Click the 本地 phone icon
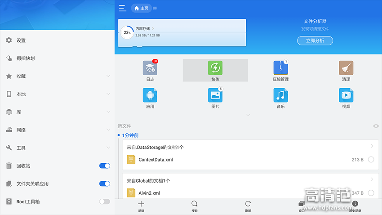 click(x=9, y=94)
